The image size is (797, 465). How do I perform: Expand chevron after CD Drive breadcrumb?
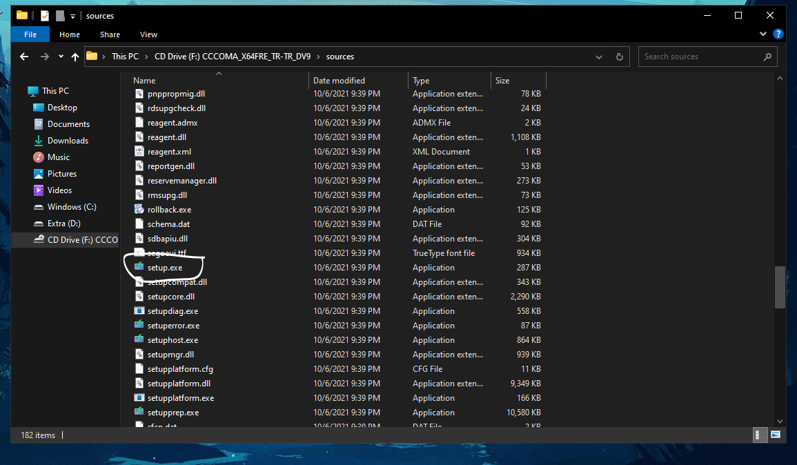pos(319,57)
